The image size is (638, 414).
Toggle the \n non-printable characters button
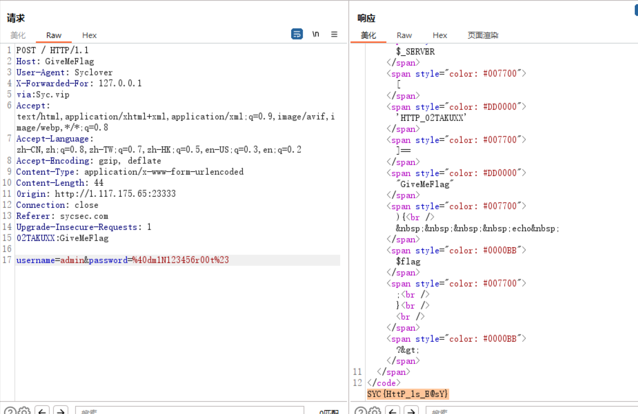[316, 34]
